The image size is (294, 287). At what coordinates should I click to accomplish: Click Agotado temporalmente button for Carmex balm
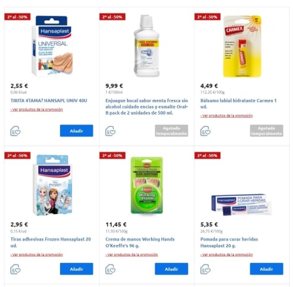pyautogui.click(x=267, y=131)
